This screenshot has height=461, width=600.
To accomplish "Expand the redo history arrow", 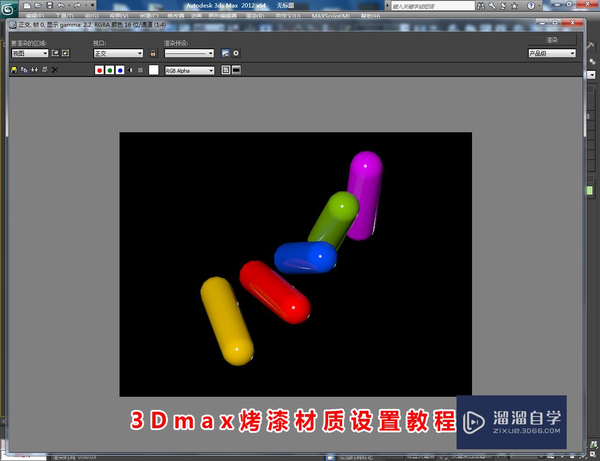I will pyautogui.click(x=85, y=6).
